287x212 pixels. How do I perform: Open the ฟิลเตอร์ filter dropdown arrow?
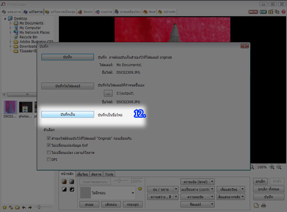212,204
